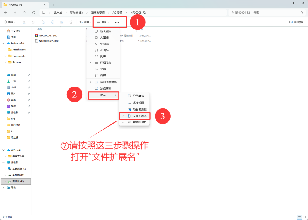Open the new tab plus button
Image resolution: width=308 pixels, height=220 pixels.
point(53,5)
